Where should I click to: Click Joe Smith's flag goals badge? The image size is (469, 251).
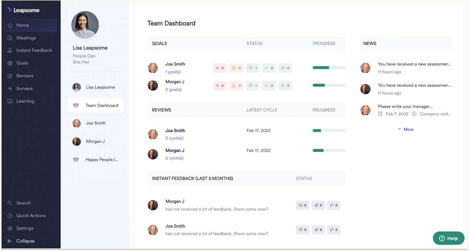tap(253, 68)
